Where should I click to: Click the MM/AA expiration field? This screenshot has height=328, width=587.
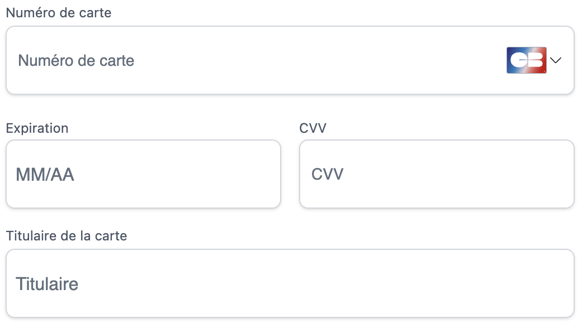pyautogui.click(x=143, y=175)
